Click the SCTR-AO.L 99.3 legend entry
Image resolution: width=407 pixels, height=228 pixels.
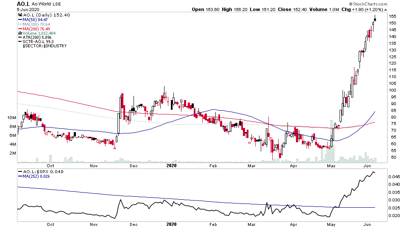[36, 42]
